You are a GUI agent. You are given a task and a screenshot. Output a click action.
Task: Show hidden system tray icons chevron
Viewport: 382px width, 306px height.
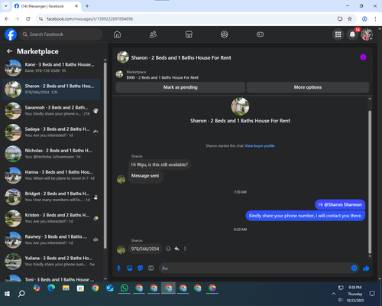[333, 294]
